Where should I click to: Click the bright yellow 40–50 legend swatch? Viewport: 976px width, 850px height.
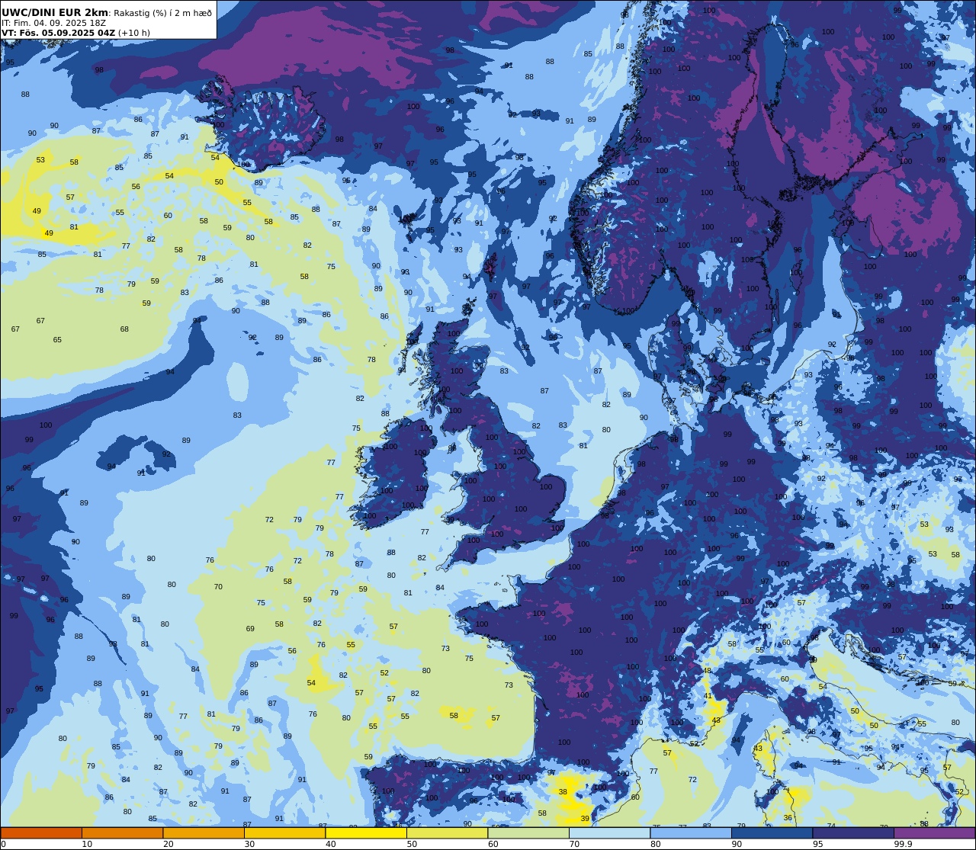366,832
